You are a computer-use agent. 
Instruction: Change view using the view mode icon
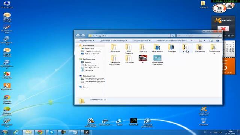point(201,41)
